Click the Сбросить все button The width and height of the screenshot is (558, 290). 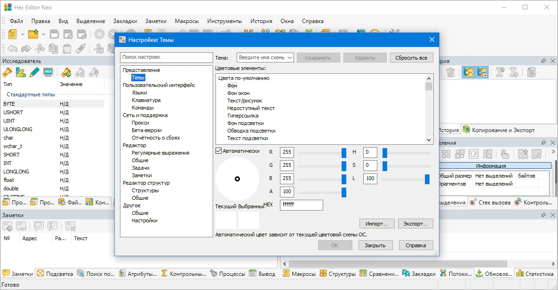coord(411,57)
